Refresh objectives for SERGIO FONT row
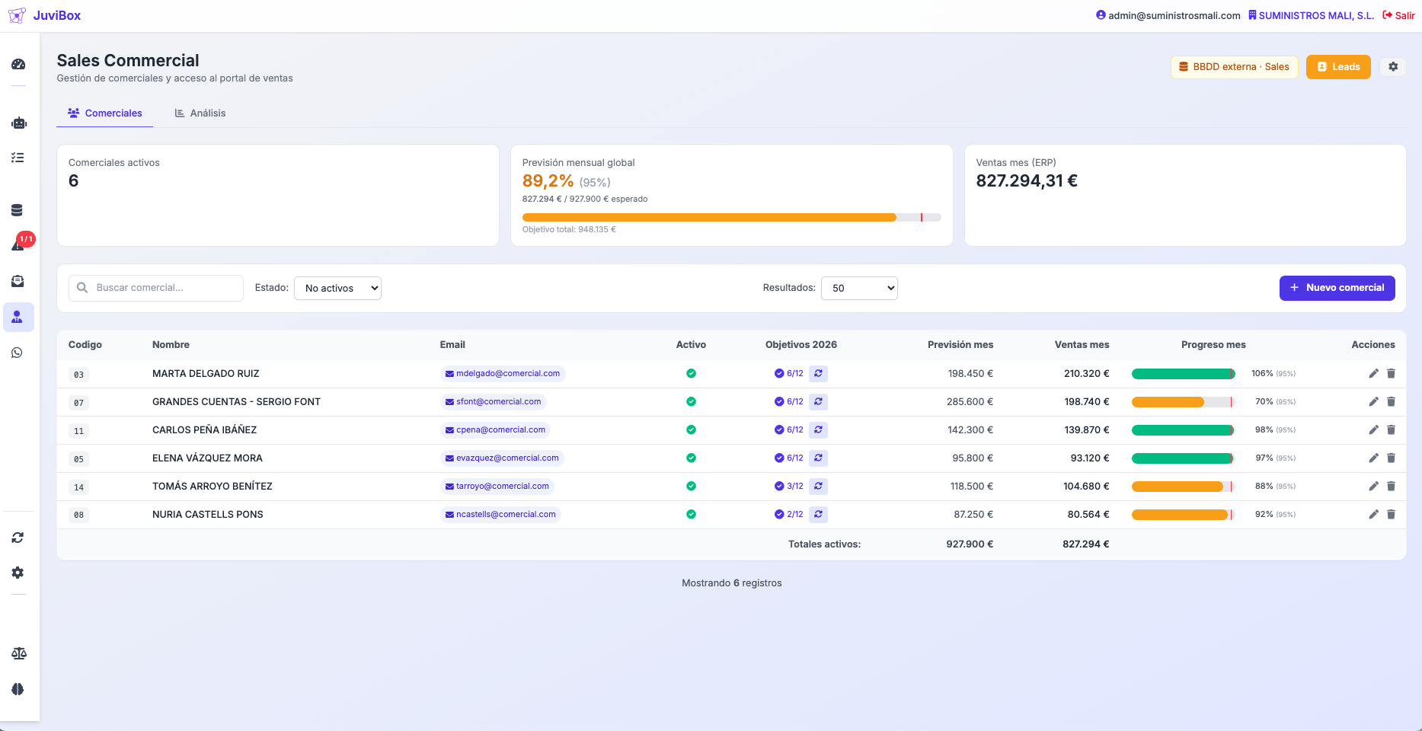The height and width of the screenshot is (731, 1422). click(818, 402)
